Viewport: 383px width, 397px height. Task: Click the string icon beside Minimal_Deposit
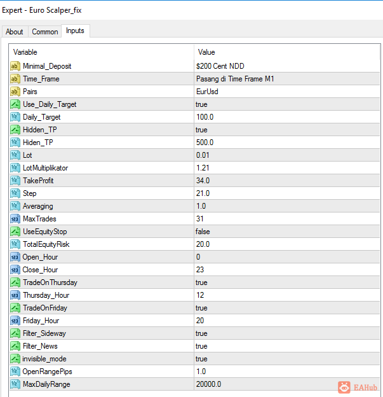[15, 66]
